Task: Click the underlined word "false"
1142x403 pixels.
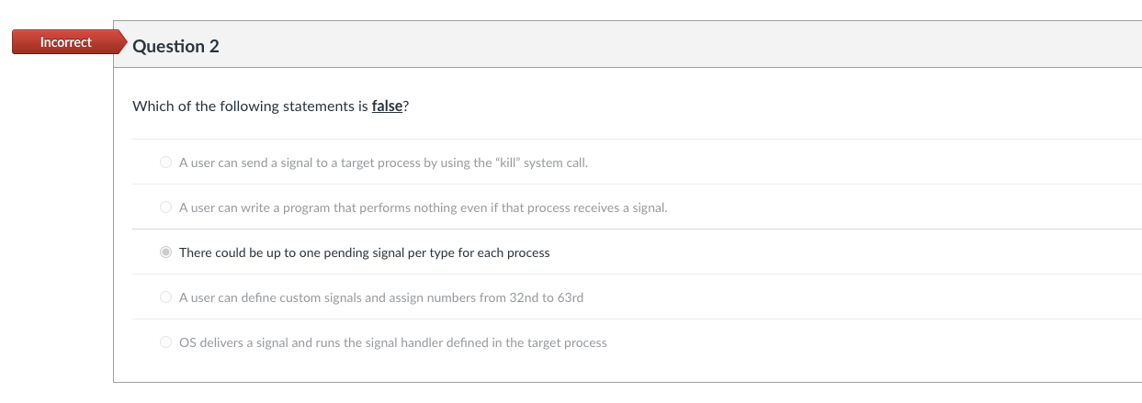Action: click(387, 106)
